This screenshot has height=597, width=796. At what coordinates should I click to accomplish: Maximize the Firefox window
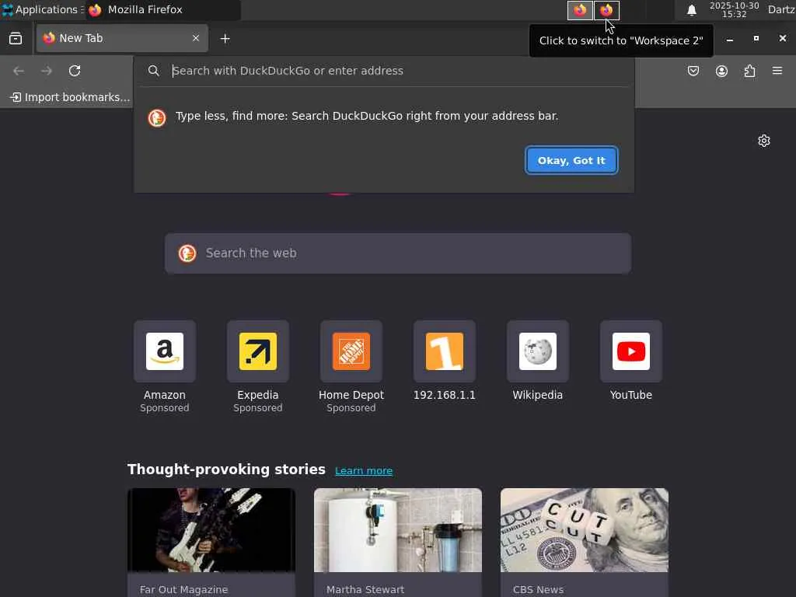(756, 39)
